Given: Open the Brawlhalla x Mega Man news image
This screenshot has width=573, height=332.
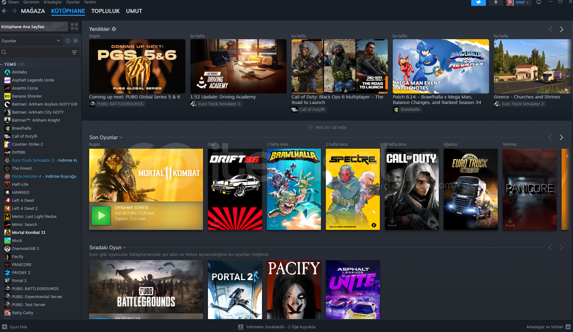Looking at the screenshot, I should [441, 66].
